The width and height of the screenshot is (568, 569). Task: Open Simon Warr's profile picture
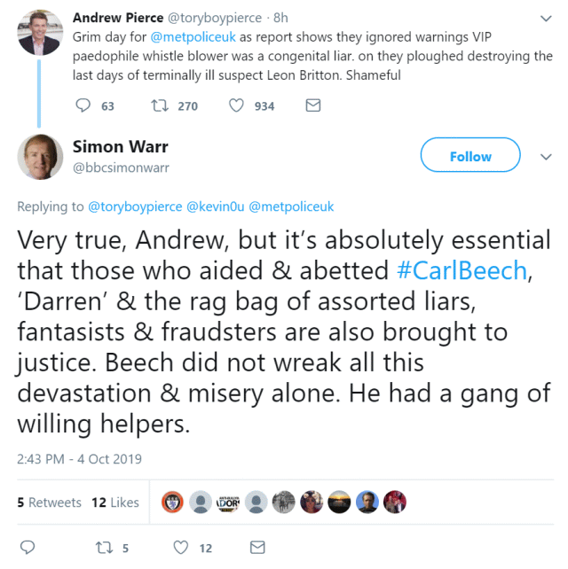38,156
